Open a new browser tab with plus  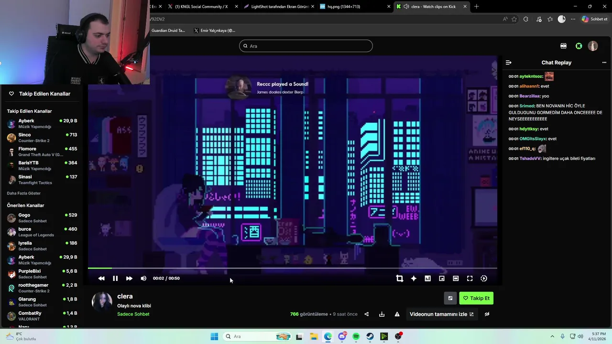pyautogui.click(x=476, y=7)
